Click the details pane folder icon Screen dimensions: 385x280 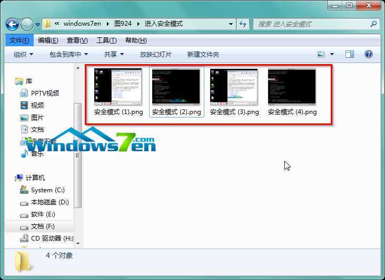click(23, 262)
